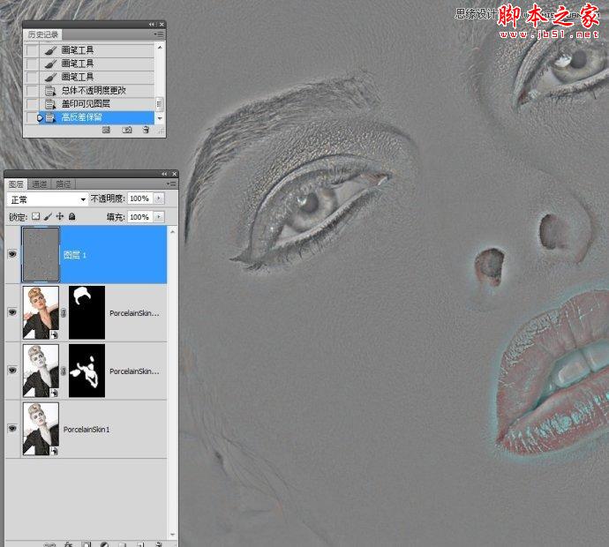Image resolution: width=609 pixels, height=547 pixels.
Task: Switch to the 图层 tab
Action: click(x=16, y=184)
